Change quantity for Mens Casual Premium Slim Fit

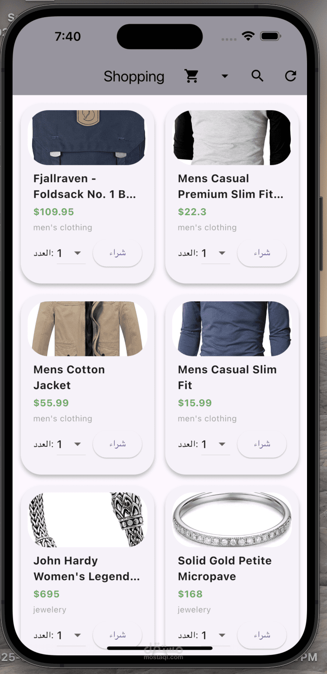[x=216, y=253]
